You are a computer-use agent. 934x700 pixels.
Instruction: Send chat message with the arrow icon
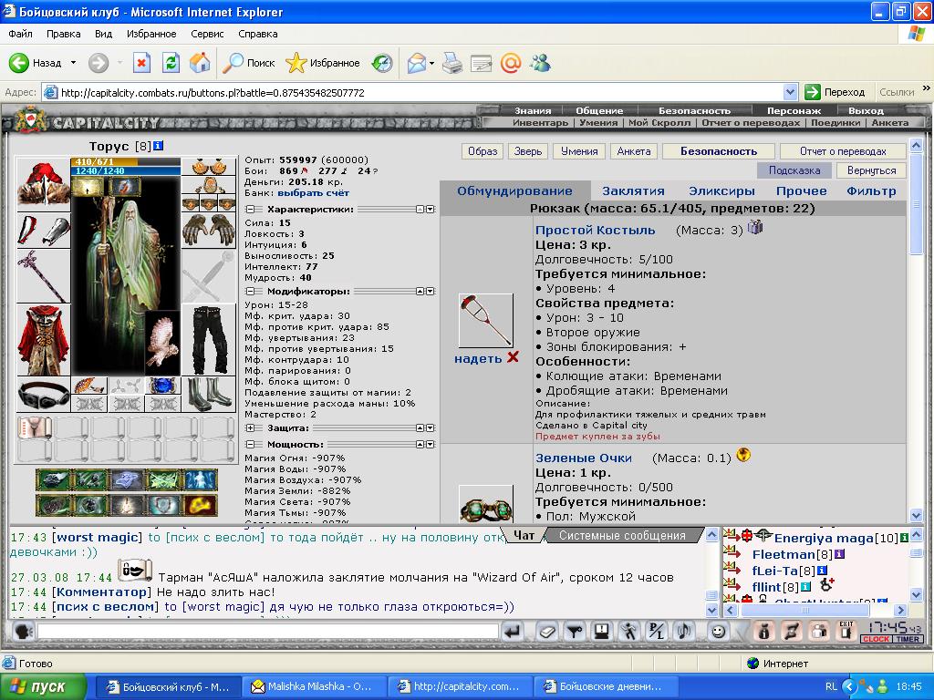[513, 631]
